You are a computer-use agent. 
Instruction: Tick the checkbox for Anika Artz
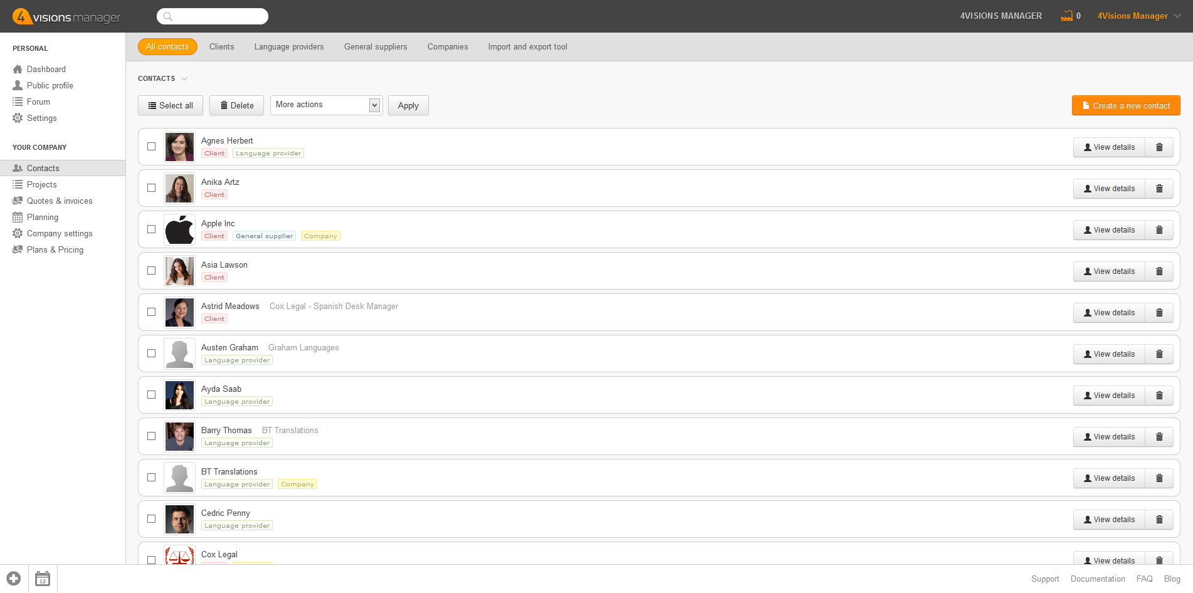152,188
